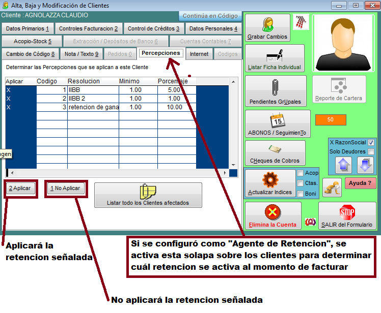Viewport: 381px width, 313px height.
Task: Check the Boni checkbox
Action: click(x=301, y=194)
